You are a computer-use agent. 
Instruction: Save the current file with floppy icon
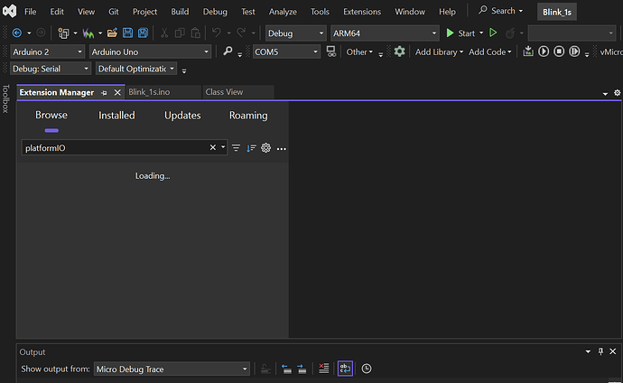pyautogui.click(x=127, y=33)
